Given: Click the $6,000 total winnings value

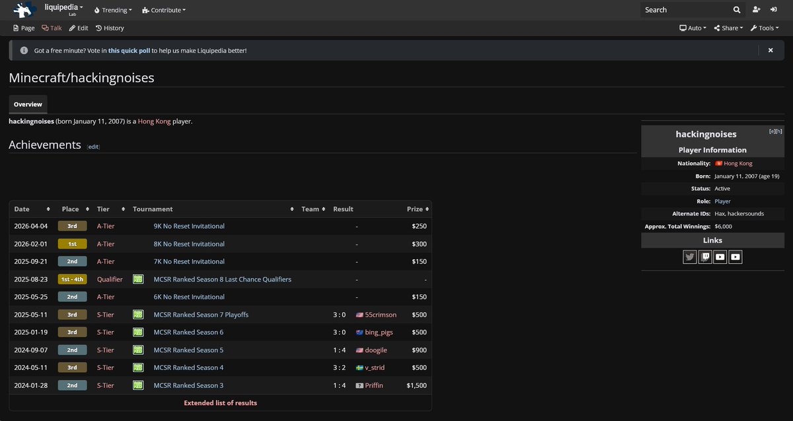Looking at the screenshot, I should [x=723, y=226].
